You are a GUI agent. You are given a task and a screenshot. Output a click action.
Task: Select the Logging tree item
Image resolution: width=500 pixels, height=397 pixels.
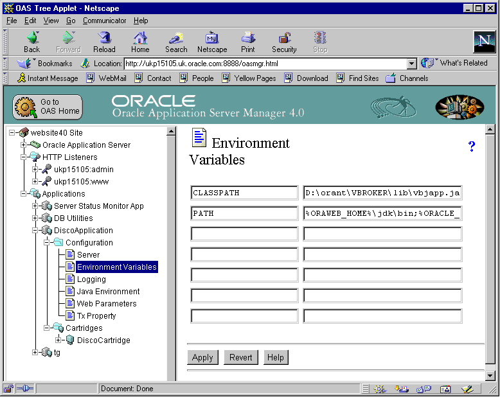(x=91, y=279)
